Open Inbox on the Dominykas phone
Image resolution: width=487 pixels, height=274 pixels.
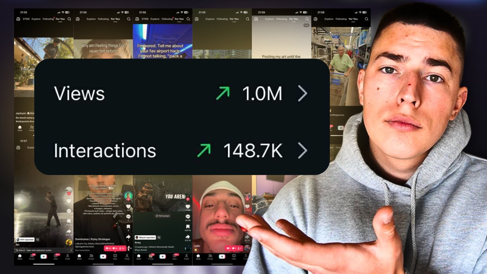(x=115, y=257)
